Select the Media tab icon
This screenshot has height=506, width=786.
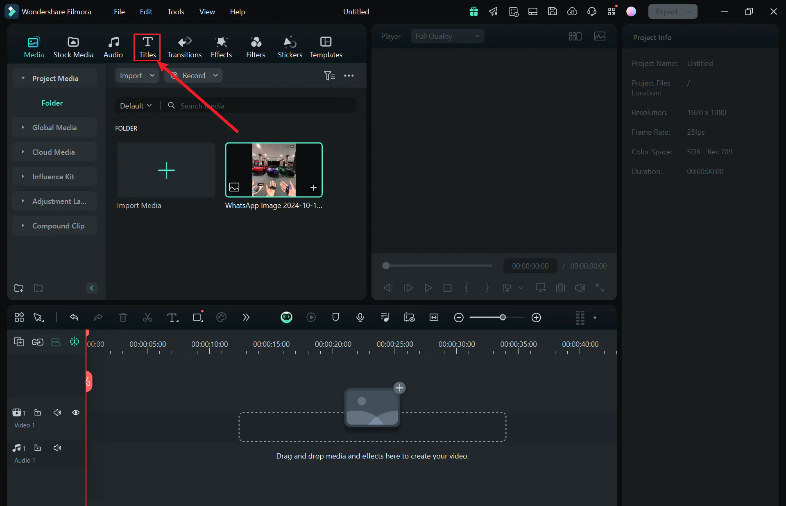(x=34, y=42)
